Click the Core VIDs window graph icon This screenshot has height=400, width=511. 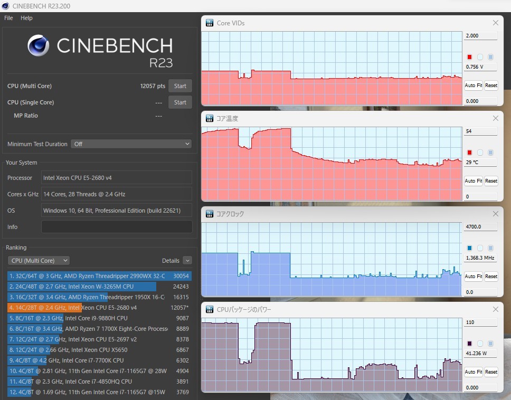tap(210, 23)
